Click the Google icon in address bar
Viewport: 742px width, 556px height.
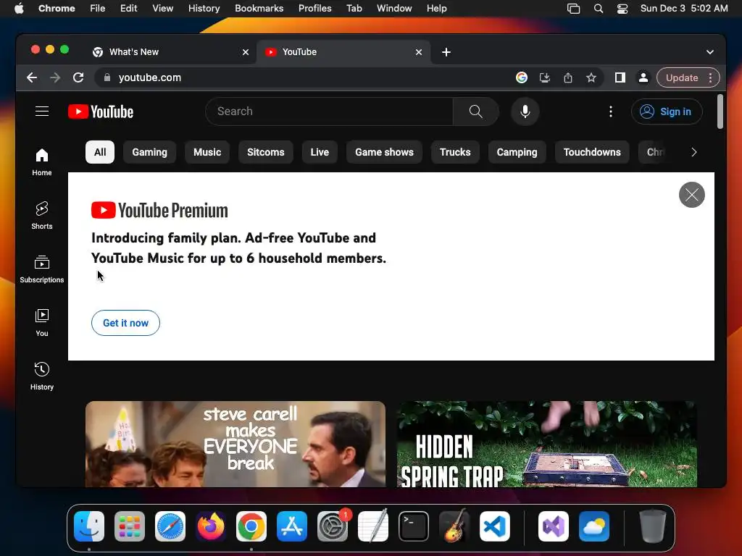(522, 77)
